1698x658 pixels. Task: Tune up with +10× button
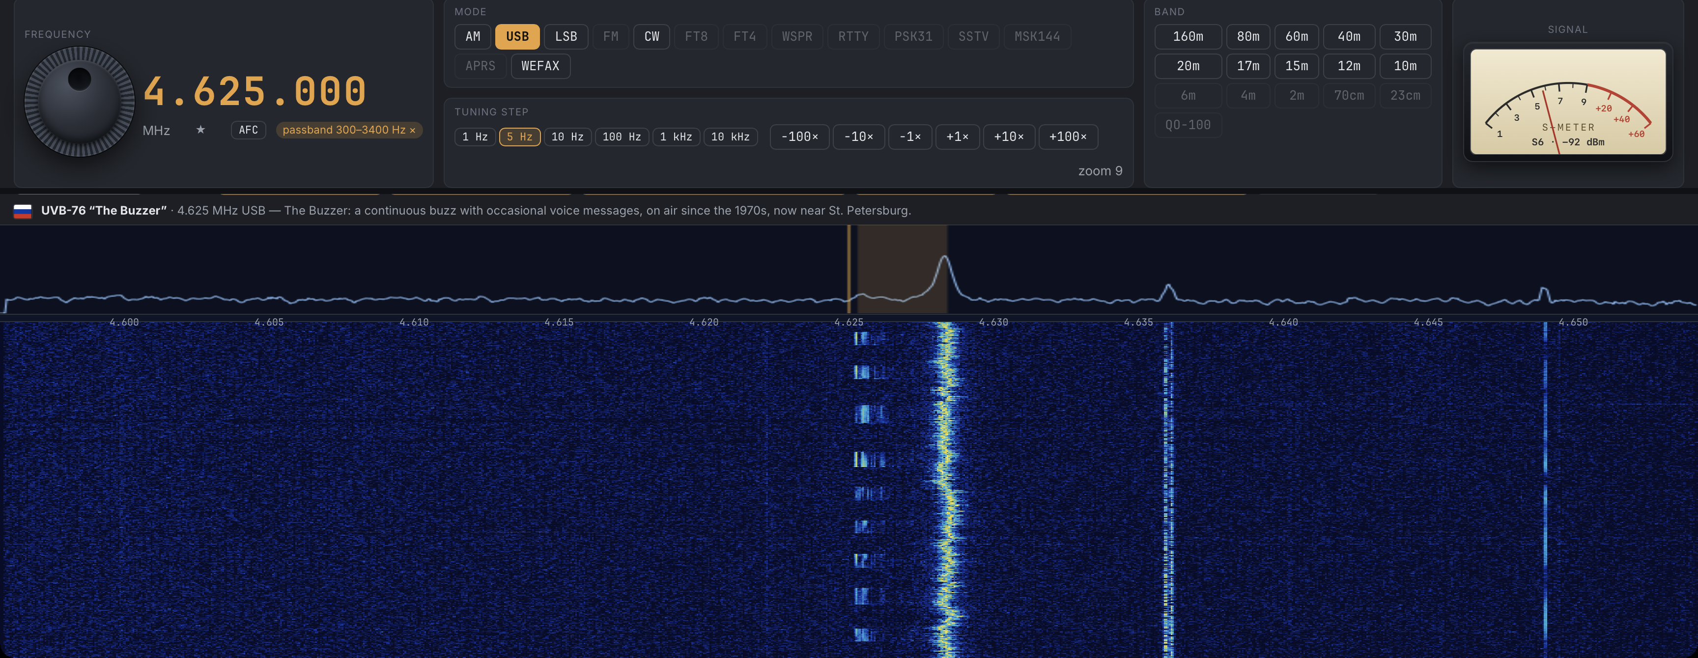[1009, 137]
